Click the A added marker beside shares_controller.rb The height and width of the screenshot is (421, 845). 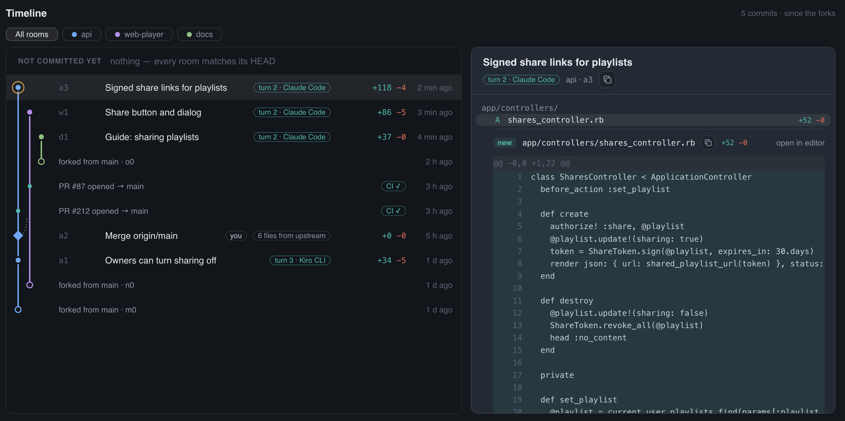(498, 120)
